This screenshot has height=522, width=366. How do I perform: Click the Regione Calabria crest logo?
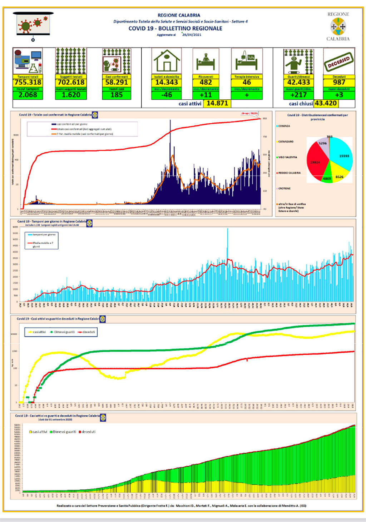point(338,26)
